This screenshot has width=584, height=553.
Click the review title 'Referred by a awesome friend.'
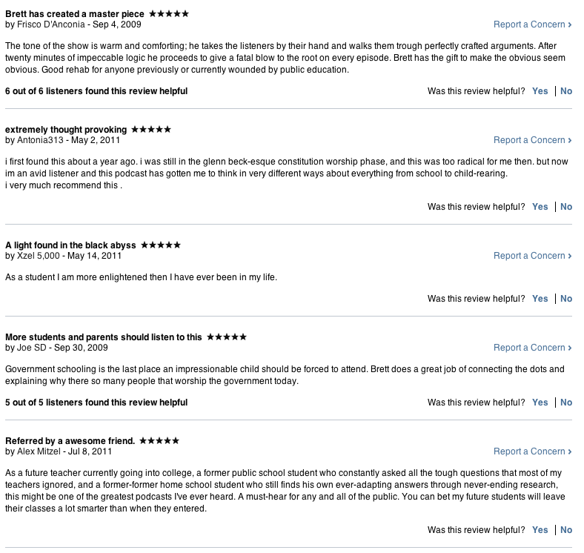[70, 440]
